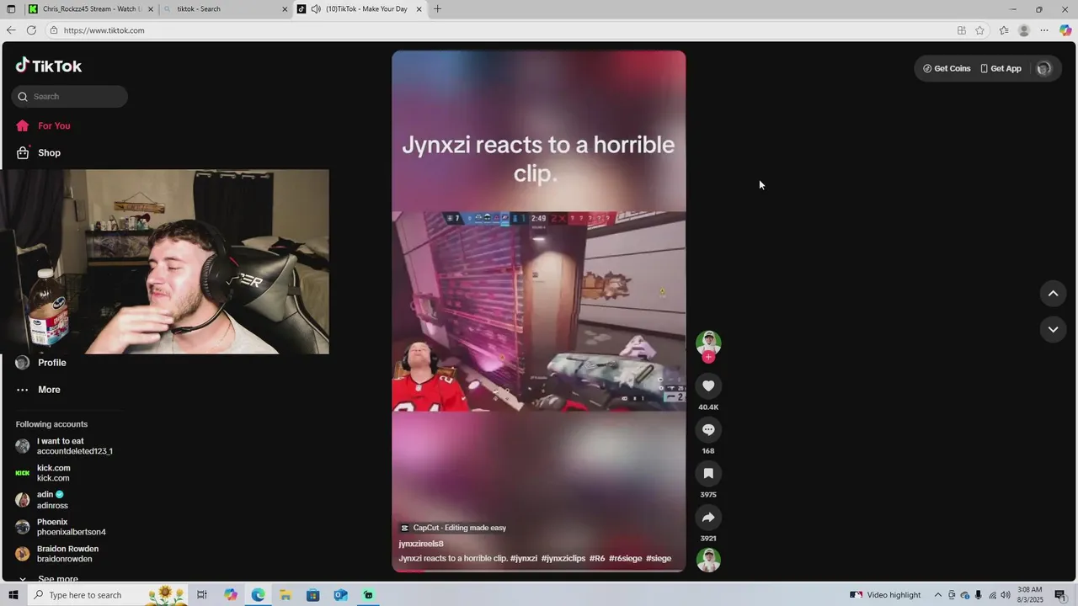Open the Favorites list icon
The image size is (1078, 606).
[x=1004, y=30]
